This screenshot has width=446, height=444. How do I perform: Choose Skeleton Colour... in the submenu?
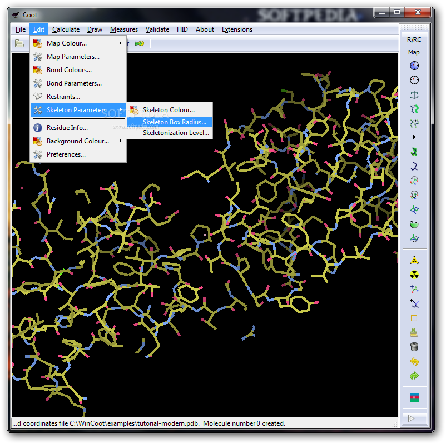(169, 109)
